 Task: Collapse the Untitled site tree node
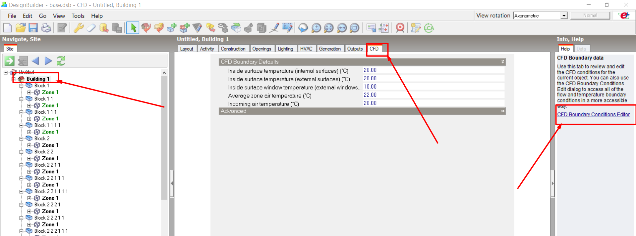(x=6, y=72)
